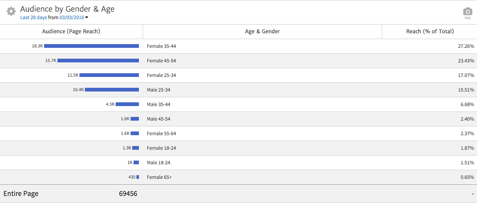Open the widget settings gear icon
Screen dimensions: 477x203
point(11,11)
